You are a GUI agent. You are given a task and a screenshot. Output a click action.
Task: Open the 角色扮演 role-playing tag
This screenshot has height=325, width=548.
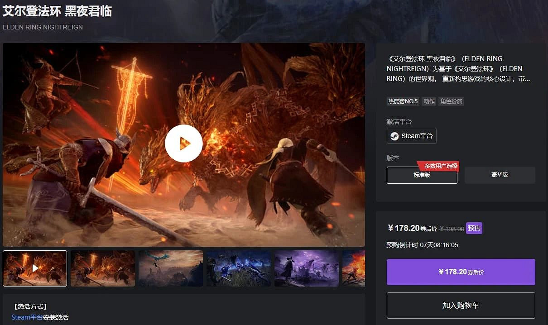[x=451, y=101]
